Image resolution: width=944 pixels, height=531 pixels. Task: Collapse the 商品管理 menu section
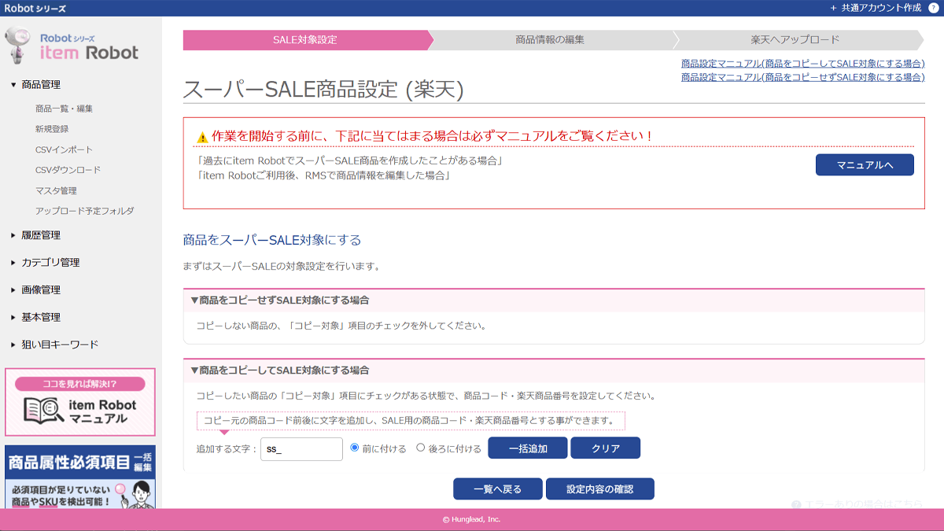[41, 85]
